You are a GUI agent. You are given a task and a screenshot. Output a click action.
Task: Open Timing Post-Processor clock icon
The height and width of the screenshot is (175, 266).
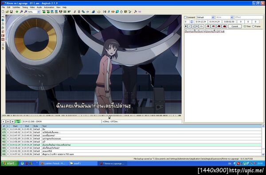coord(121,12)
